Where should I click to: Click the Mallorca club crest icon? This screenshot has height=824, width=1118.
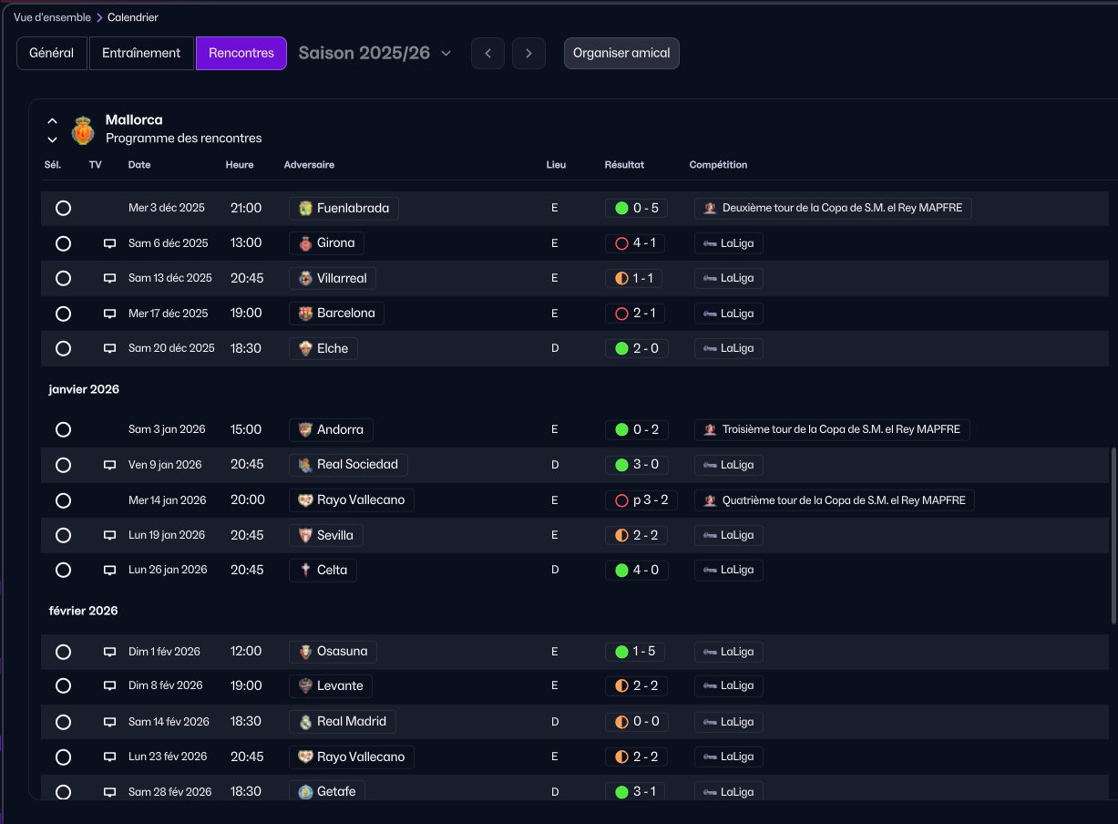click(x=83, y=129)
